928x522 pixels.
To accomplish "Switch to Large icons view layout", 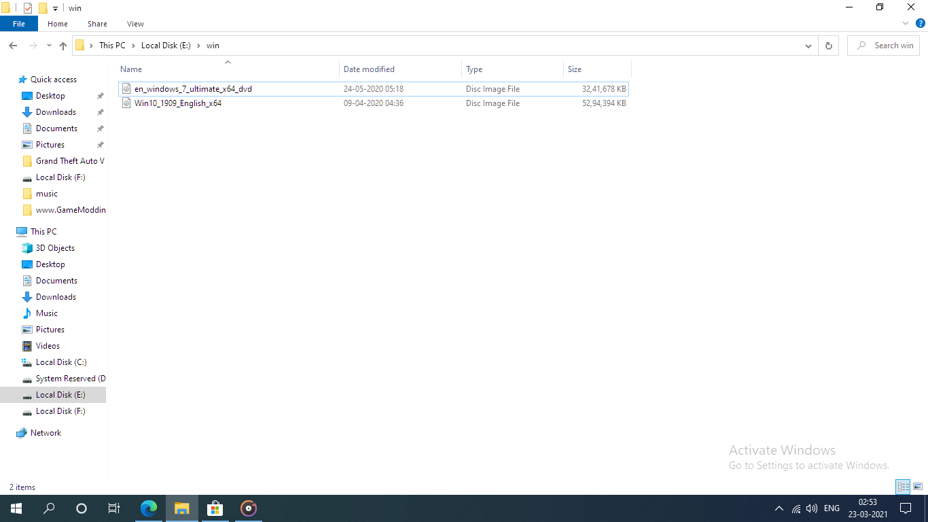I will pyautogui.click(x=918, y=487).
